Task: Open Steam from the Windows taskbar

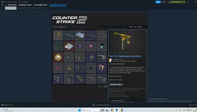Action: point(117,110)
